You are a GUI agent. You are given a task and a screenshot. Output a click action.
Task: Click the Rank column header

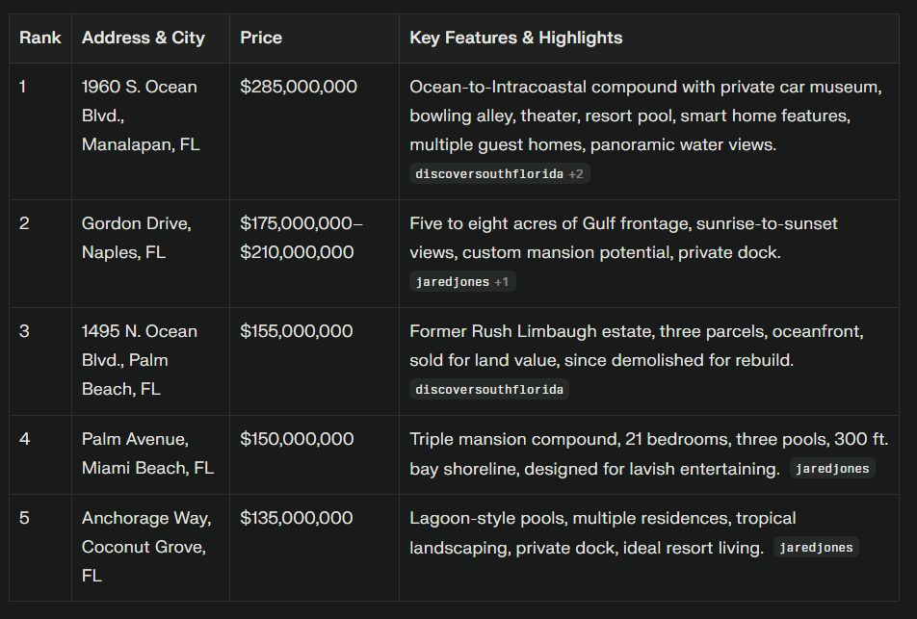[x=40, y=39]
